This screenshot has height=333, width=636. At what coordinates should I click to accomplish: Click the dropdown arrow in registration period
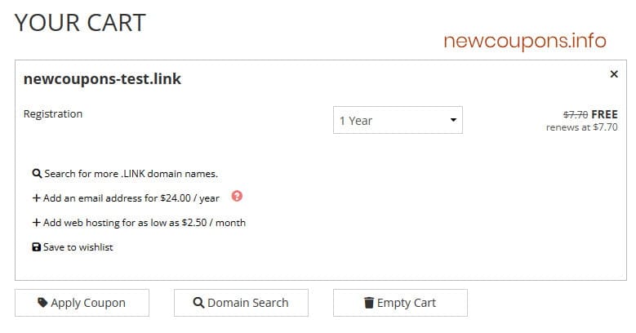click(x=453, y=121)
